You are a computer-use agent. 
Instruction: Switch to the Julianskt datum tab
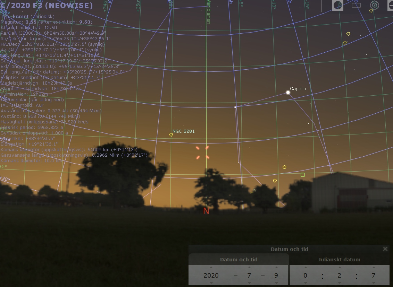pyautogui.click(x=339, y=260)
